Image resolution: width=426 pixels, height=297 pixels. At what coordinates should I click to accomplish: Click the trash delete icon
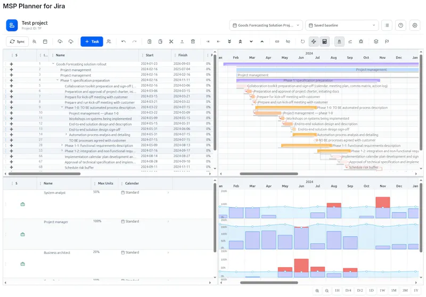193,42
